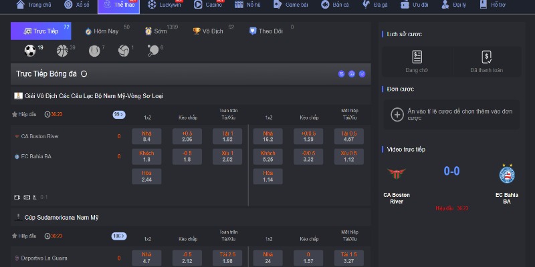Toggle favorite star for Deportivo La Guaira match
Screen dimensions: 535x267
point(15,236)
